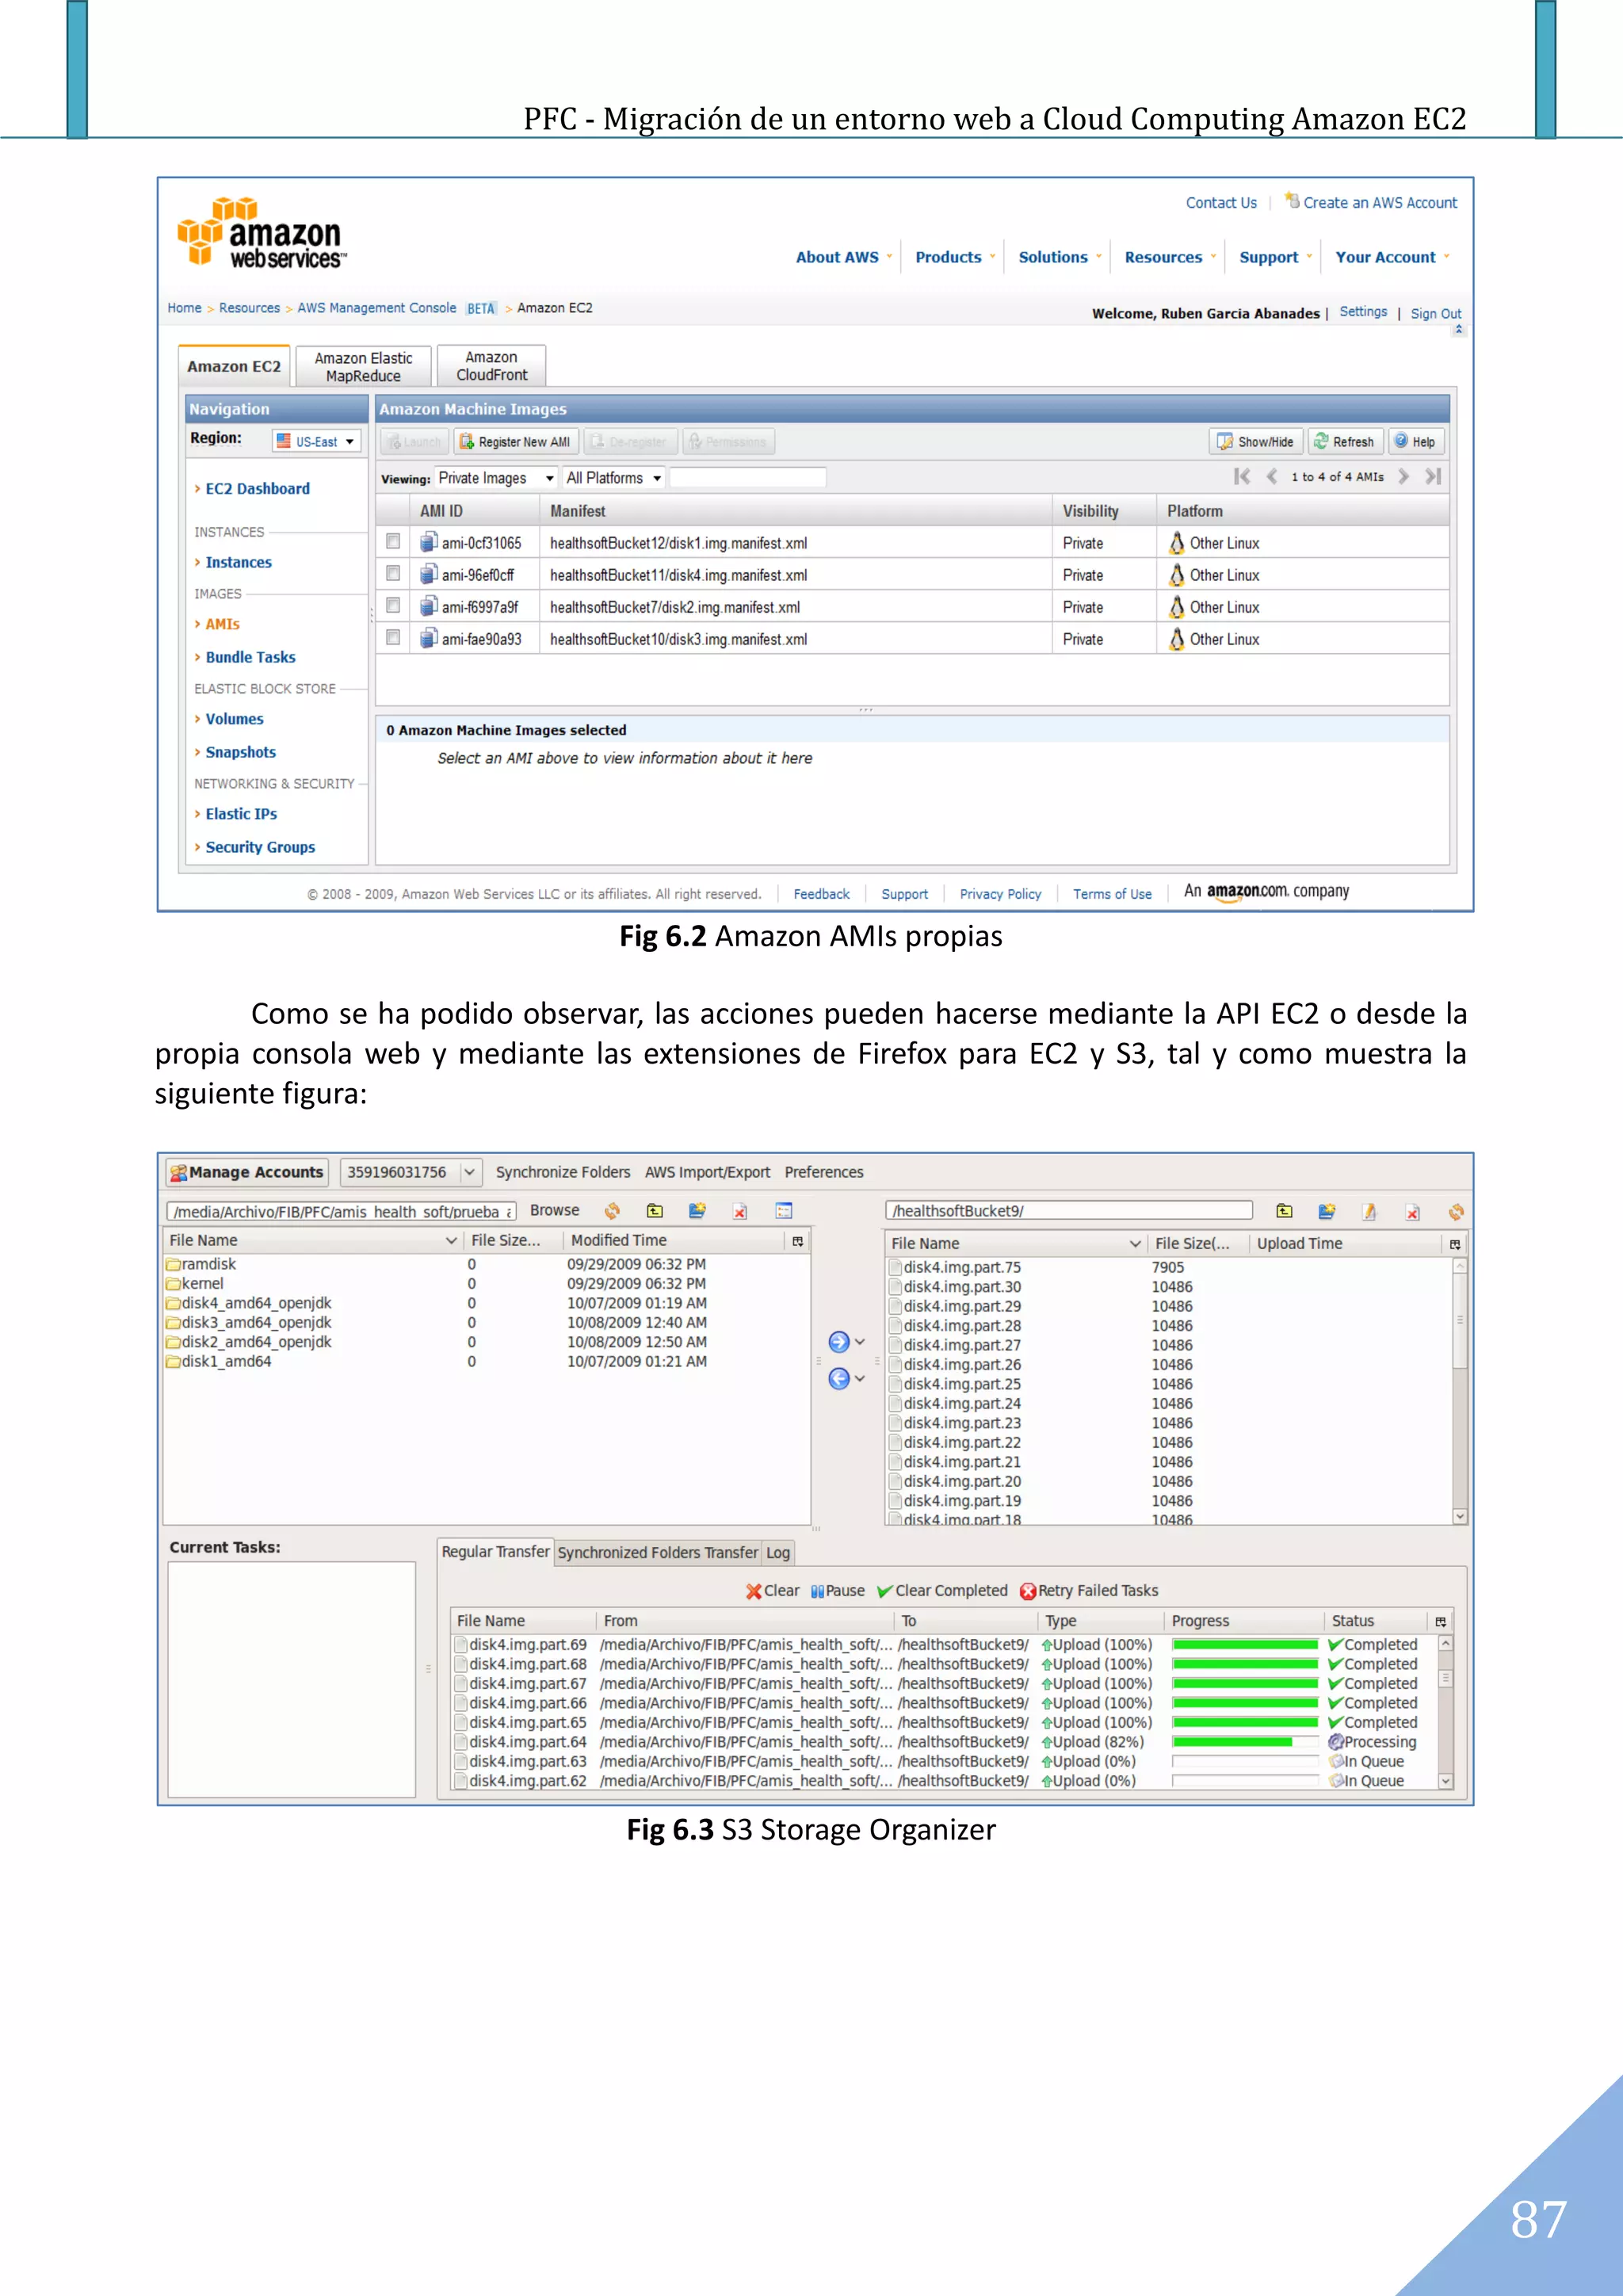Expand the Solutions menu
The width and height of the screenshot is (1623, 2296).
(x=1059, y=257)
